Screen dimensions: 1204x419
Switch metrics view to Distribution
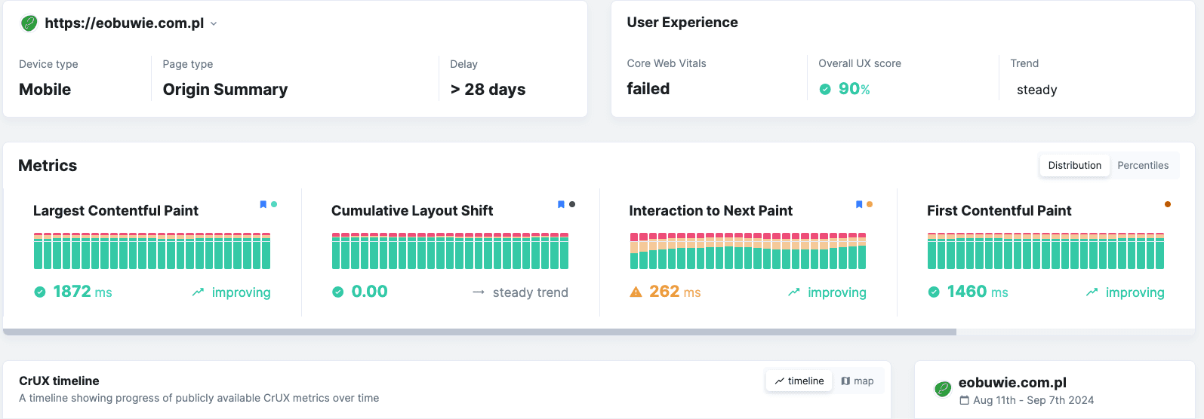click(1074, 166)
